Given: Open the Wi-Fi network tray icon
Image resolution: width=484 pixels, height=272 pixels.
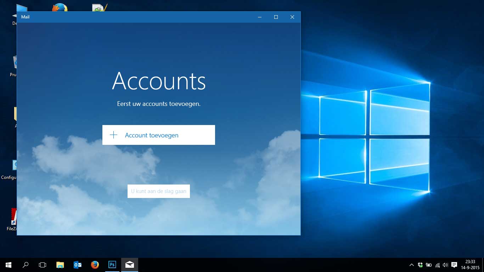Looking at the screenshot, I should tap(438, 265).
